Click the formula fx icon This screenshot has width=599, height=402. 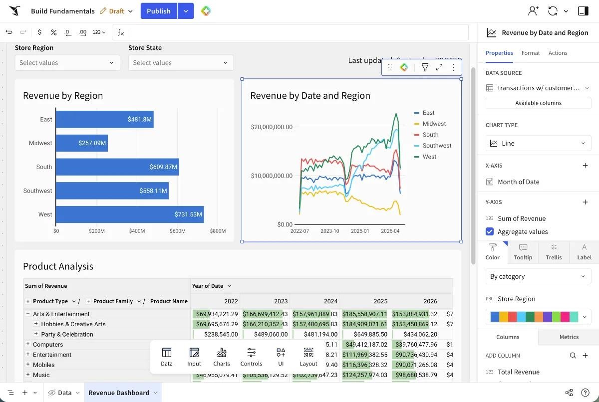[x=121, y=32]
